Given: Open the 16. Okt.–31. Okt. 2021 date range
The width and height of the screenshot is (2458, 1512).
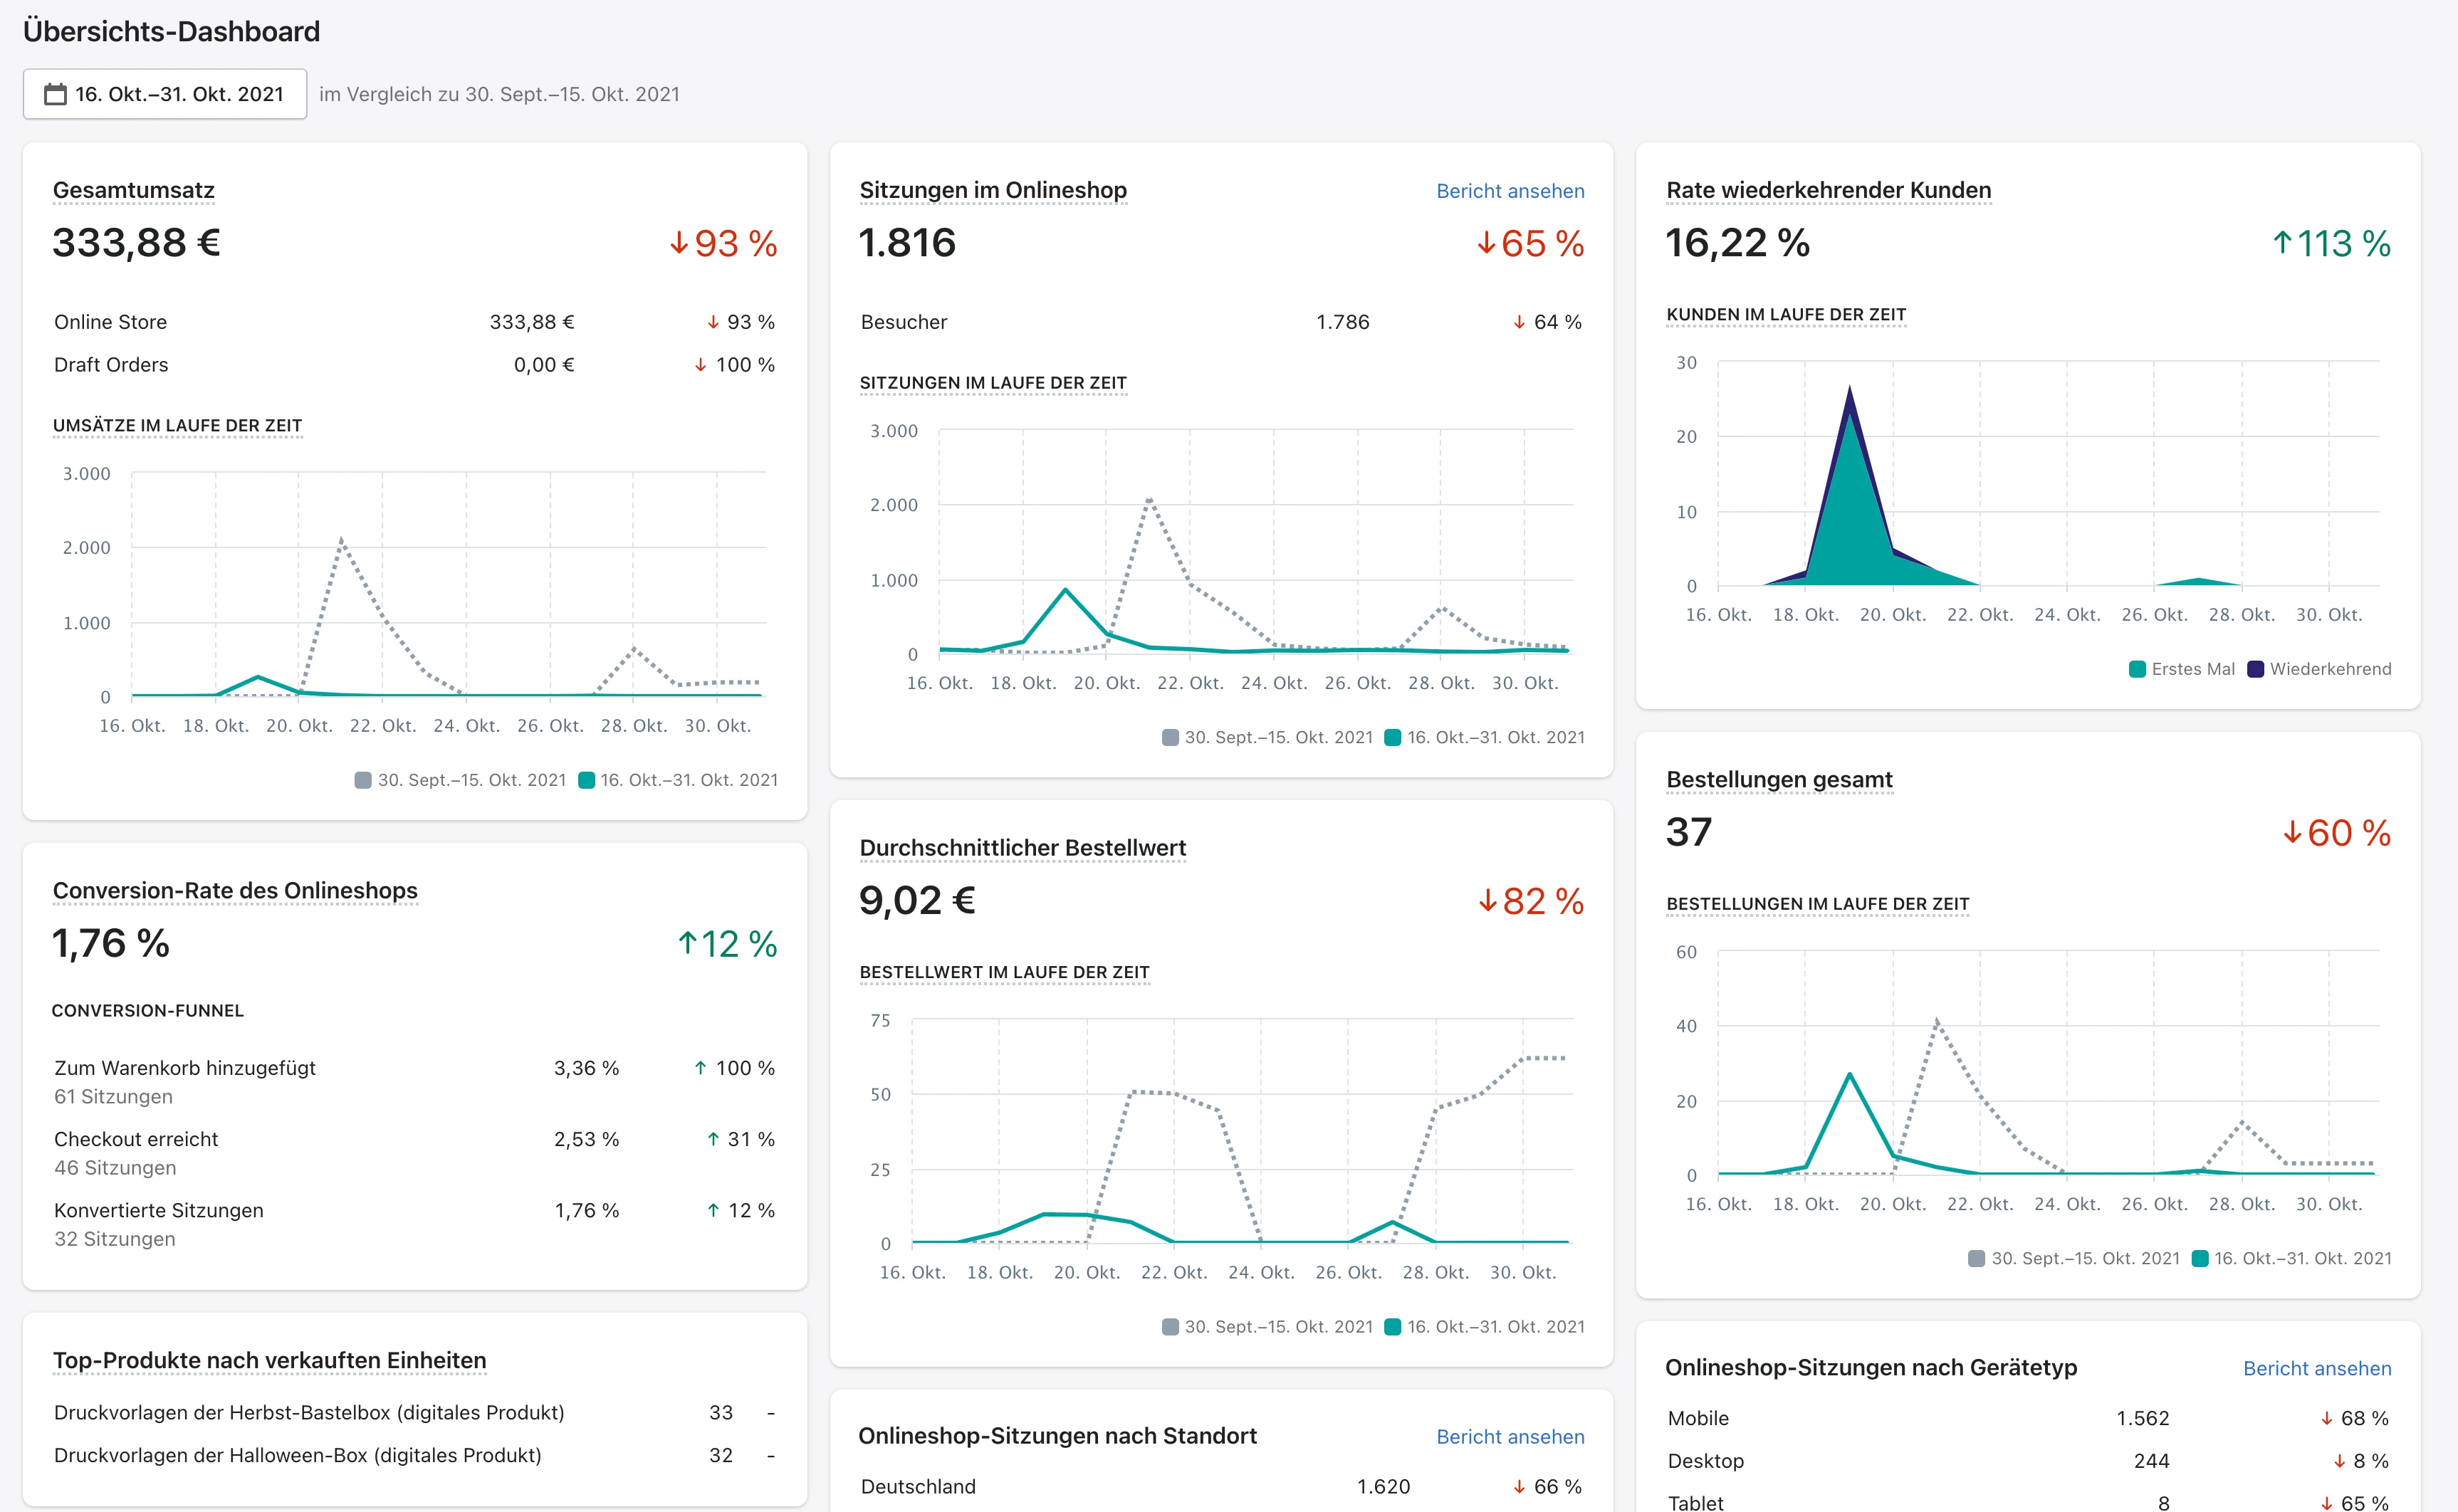Looking at the screenshot, I should [x=179, y=94].
